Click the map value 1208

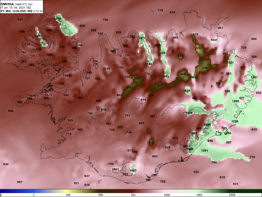pos(236,101)
